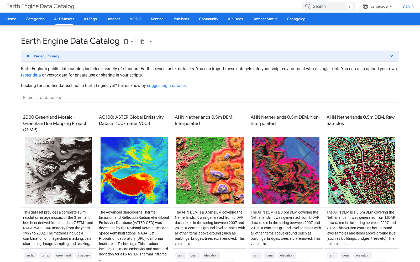The width and height of the screenshot is (420, 262).
Task: Click ahn tag under Raw Samples
Action: coord(333,255)
